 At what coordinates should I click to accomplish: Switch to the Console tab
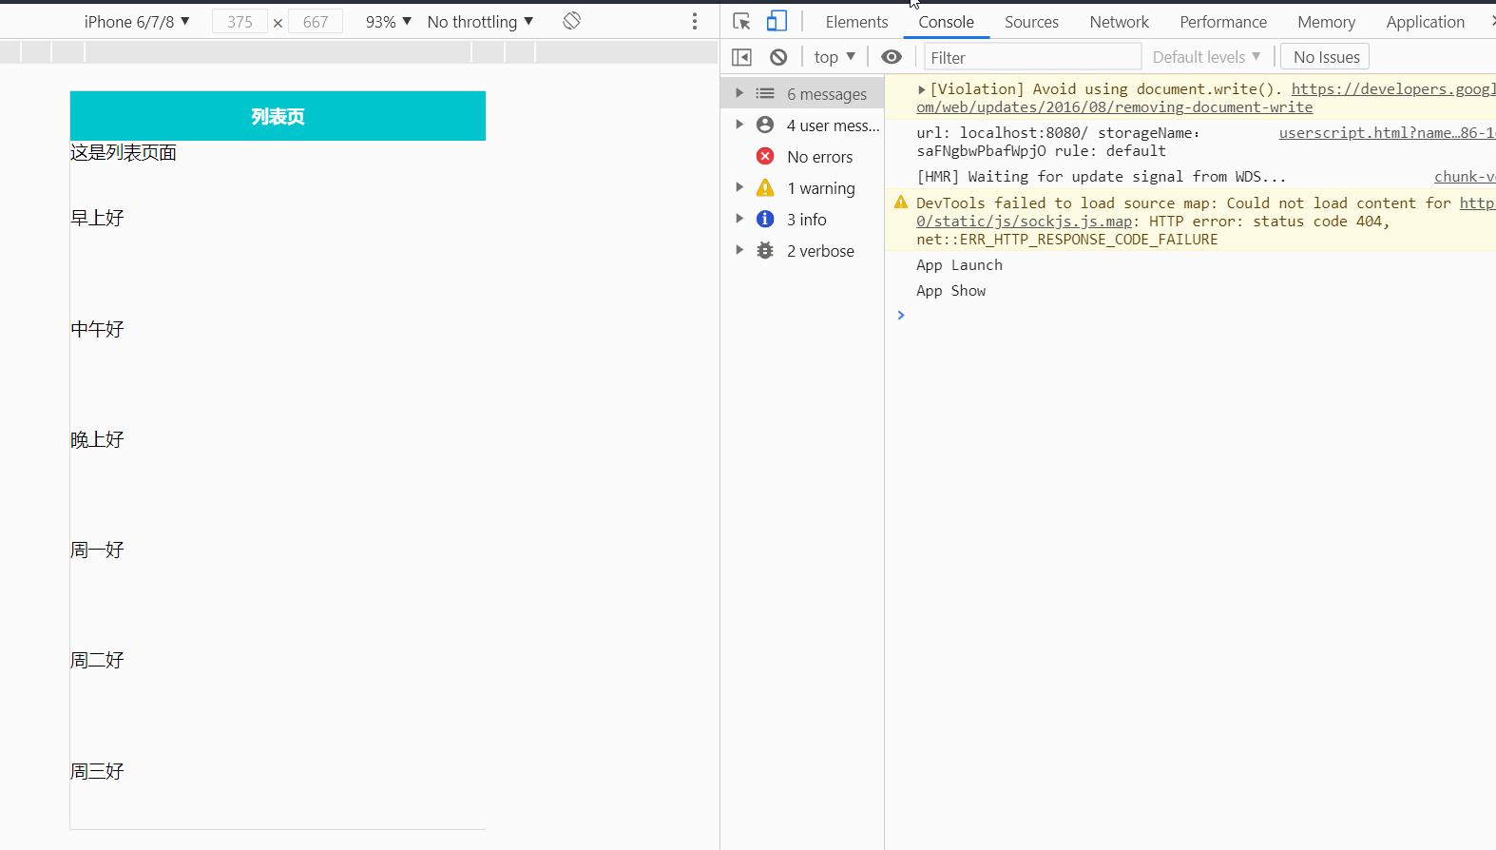[946, 21]
